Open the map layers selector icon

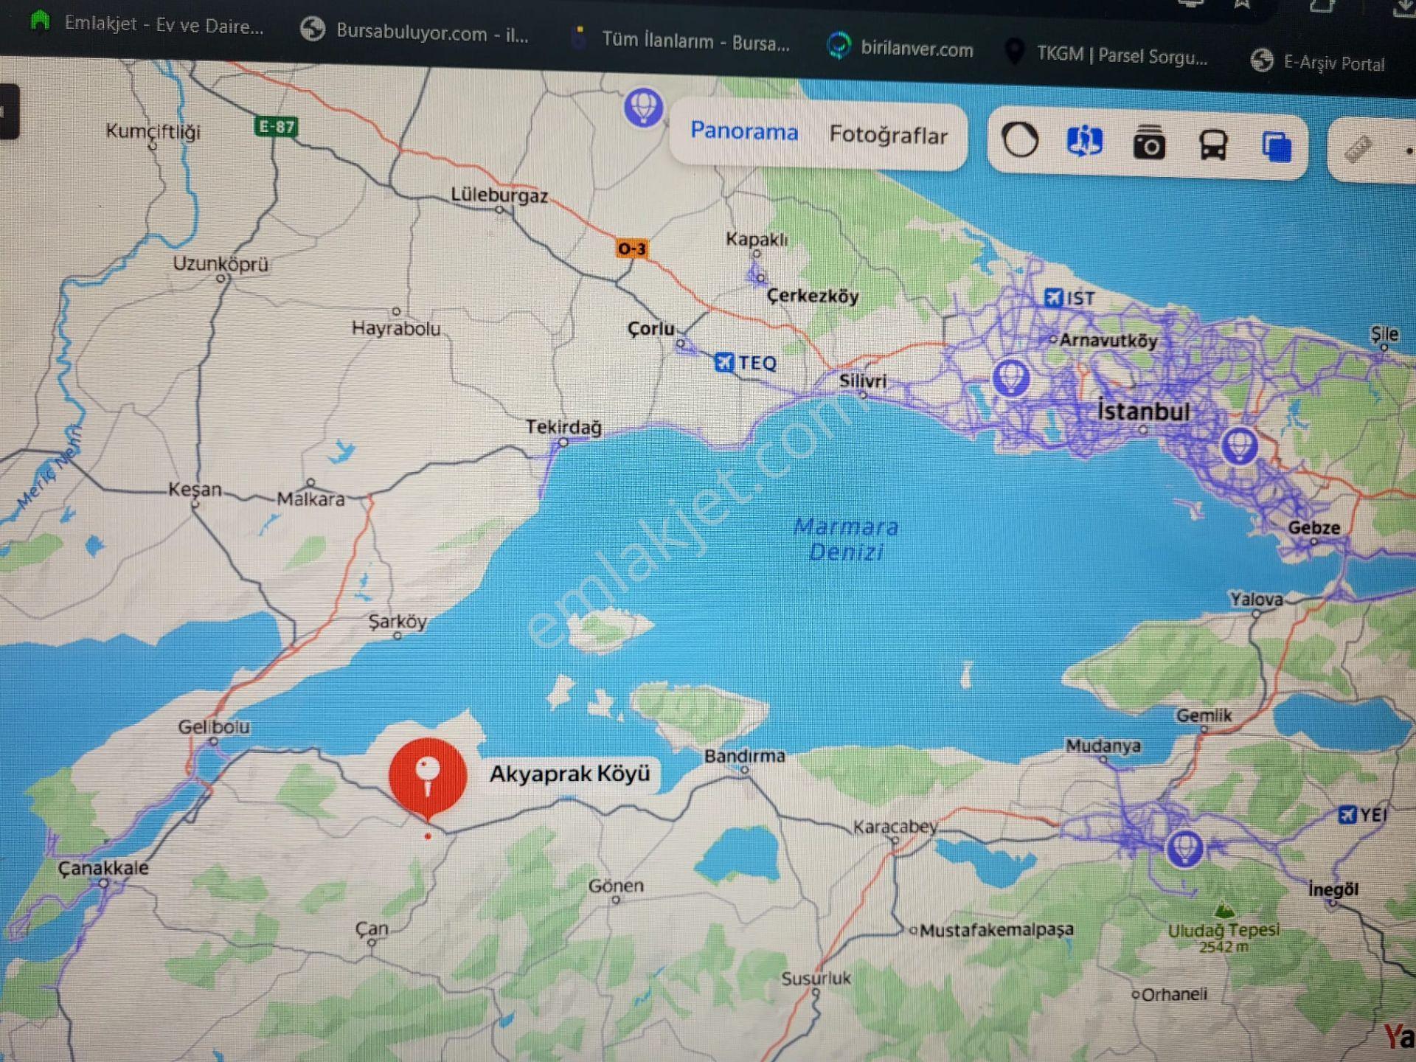click(1277, 146)
